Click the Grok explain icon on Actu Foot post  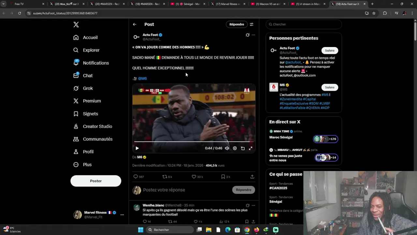(x=248, y=35)
